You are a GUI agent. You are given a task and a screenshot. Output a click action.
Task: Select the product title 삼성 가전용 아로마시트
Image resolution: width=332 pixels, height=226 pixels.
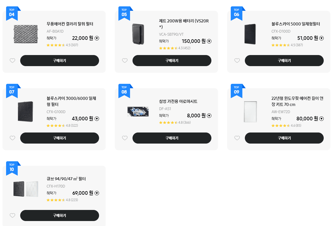click(179, 101)
